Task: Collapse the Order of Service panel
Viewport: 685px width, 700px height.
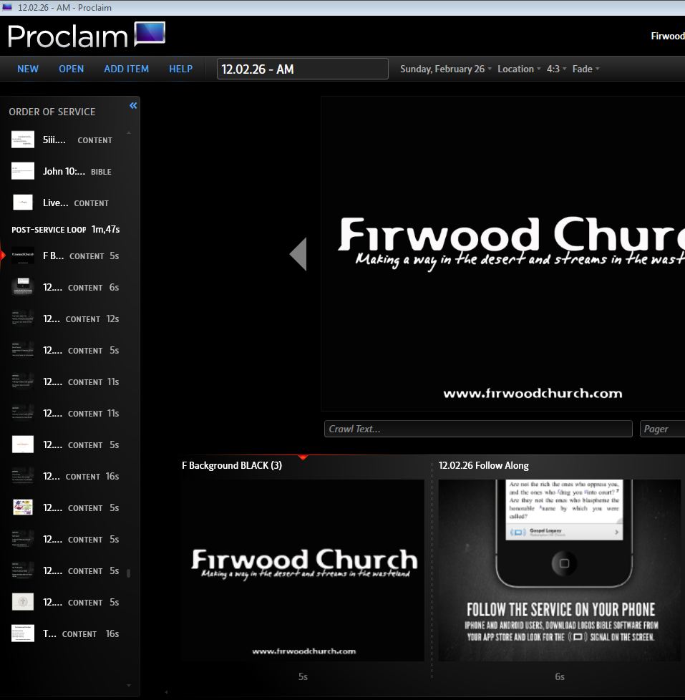Action: 133,106
